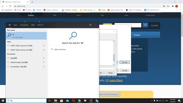This screenshot has width=183, height=103.
Task: Select the Web search filter tab
Action: (x=33, y=25)
